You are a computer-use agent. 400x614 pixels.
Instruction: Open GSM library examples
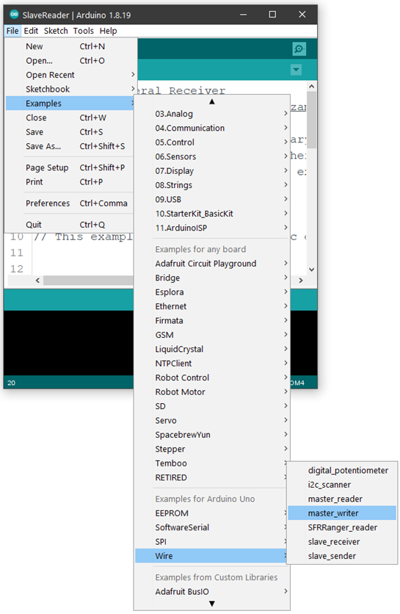pyautogui.click(x=211, y=336)
